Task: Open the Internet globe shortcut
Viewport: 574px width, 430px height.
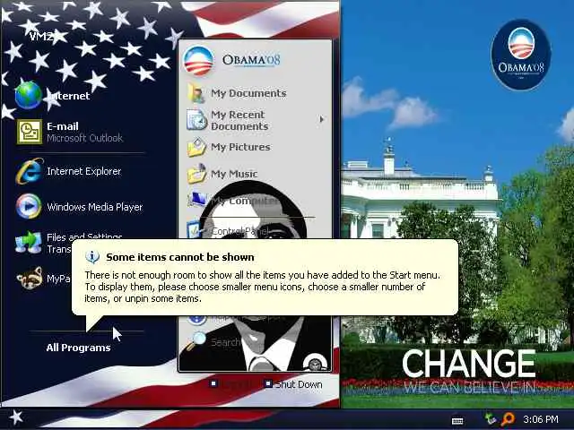Action: point(53,96)
